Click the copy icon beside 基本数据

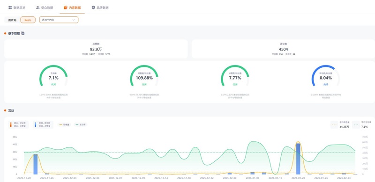pyautogui.click(x=22, y=33)
